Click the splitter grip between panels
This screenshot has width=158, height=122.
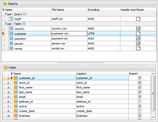point(80,63)
